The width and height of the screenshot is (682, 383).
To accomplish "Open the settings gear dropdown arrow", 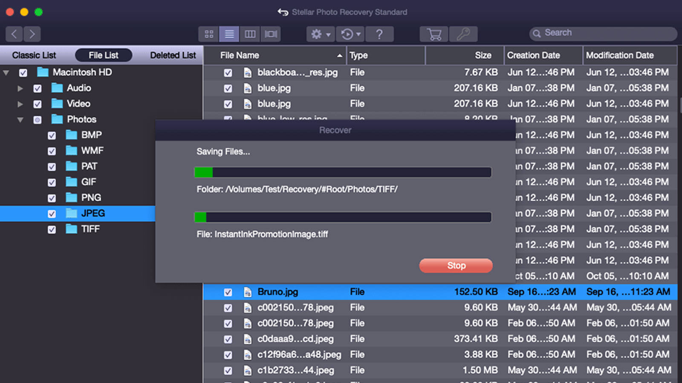I will pyautogui.click(x=328, y=34).
